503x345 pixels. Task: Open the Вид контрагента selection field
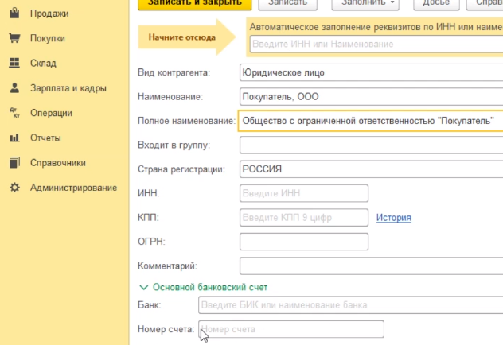370,73
